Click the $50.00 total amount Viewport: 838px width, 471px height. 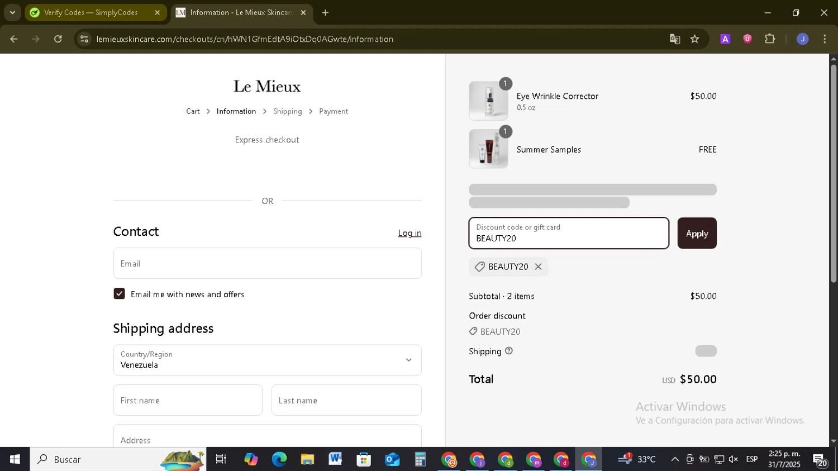698,379
